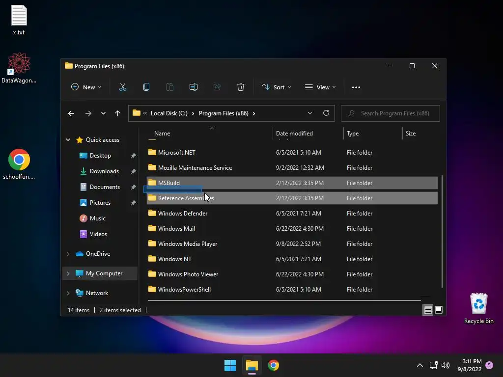Click the Program Files (x86) breadcrumb
The height and width of the screenshot is (377, 503).
[x=224, y=113]
